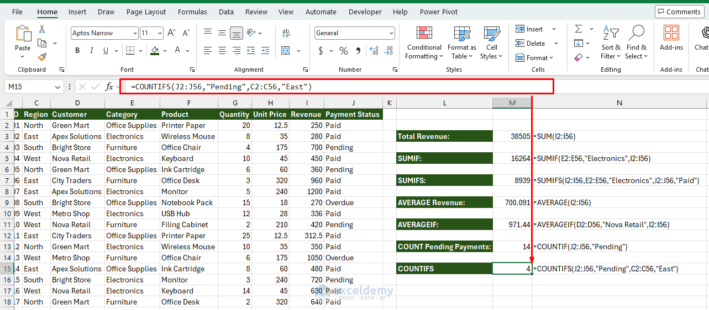
Task: Apply percent style
Action: 344,51
